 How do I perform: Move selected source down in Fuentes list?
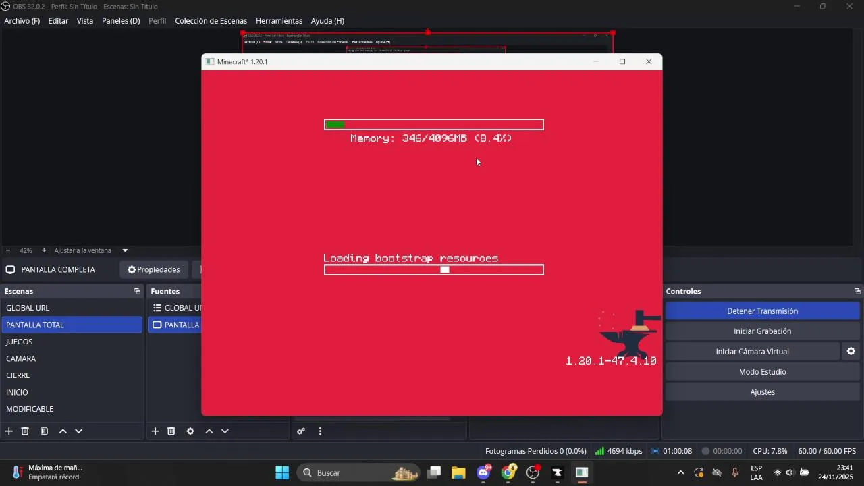(x=225, y=431)
